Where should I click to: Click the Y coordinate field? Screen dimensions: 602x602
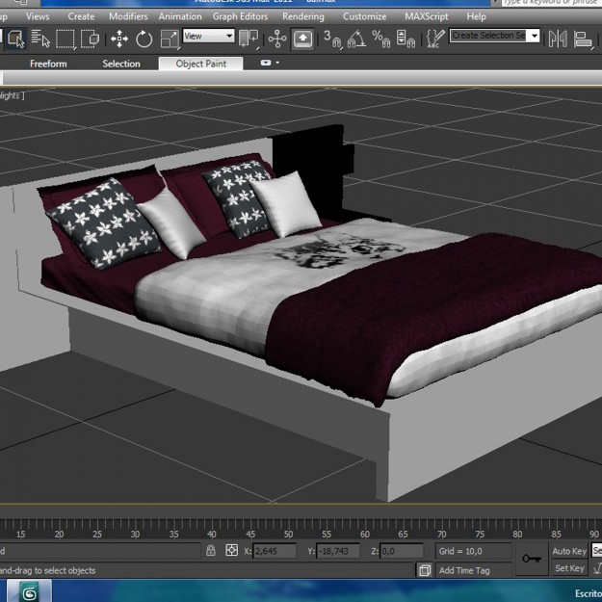338,551
